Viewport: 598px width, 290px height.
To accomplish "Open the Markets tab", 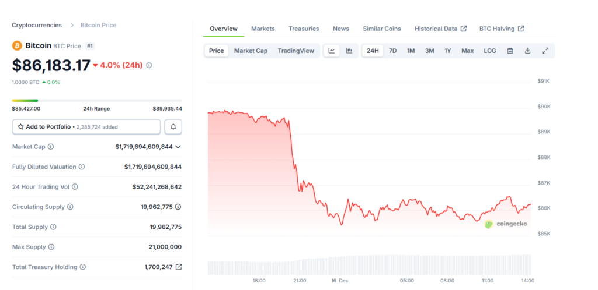I will [x=263, y=29].
